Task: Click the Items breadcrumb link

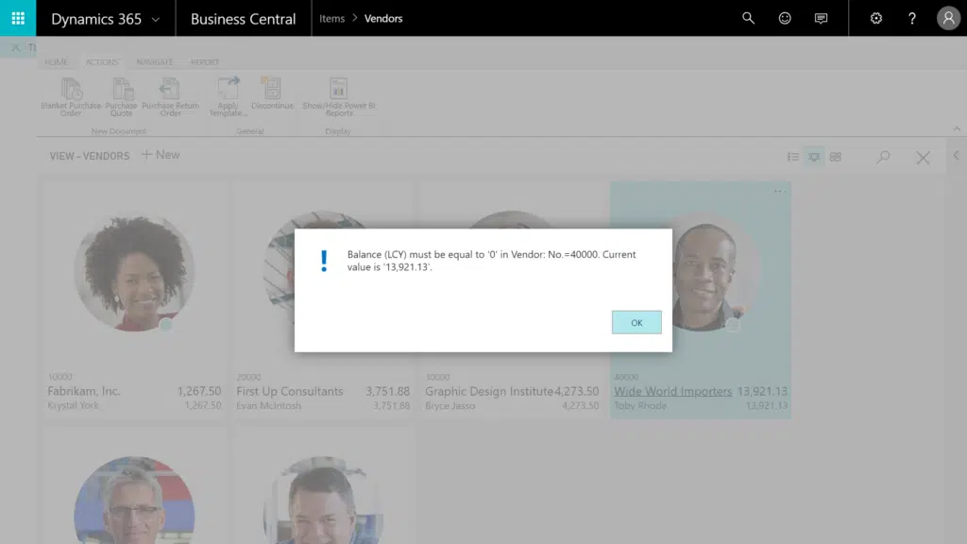Action: point(331,19)
